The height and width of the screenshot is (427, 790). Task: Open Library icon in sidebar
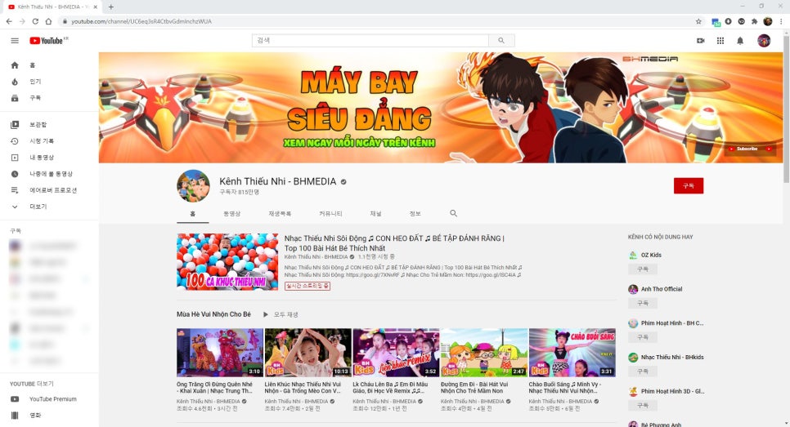[15, 124]
